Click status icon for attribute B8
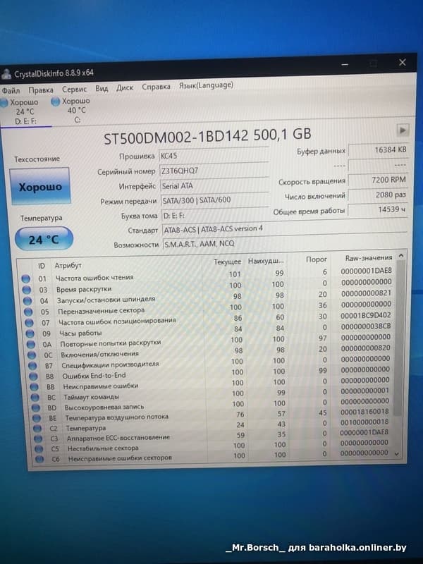Screen dimensions: 423x564 coord(33,376)
